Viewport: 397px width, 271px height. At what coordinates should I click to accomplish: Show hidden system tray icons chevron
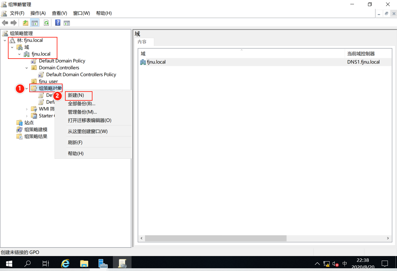(317, 264)
